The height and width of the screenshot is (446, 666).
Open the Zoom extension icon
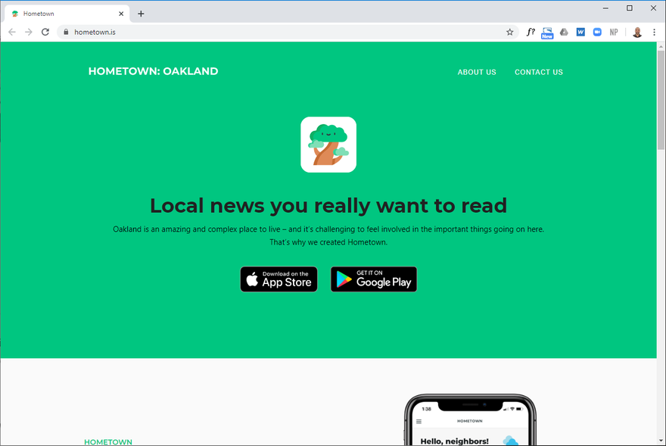coord(597,32)
